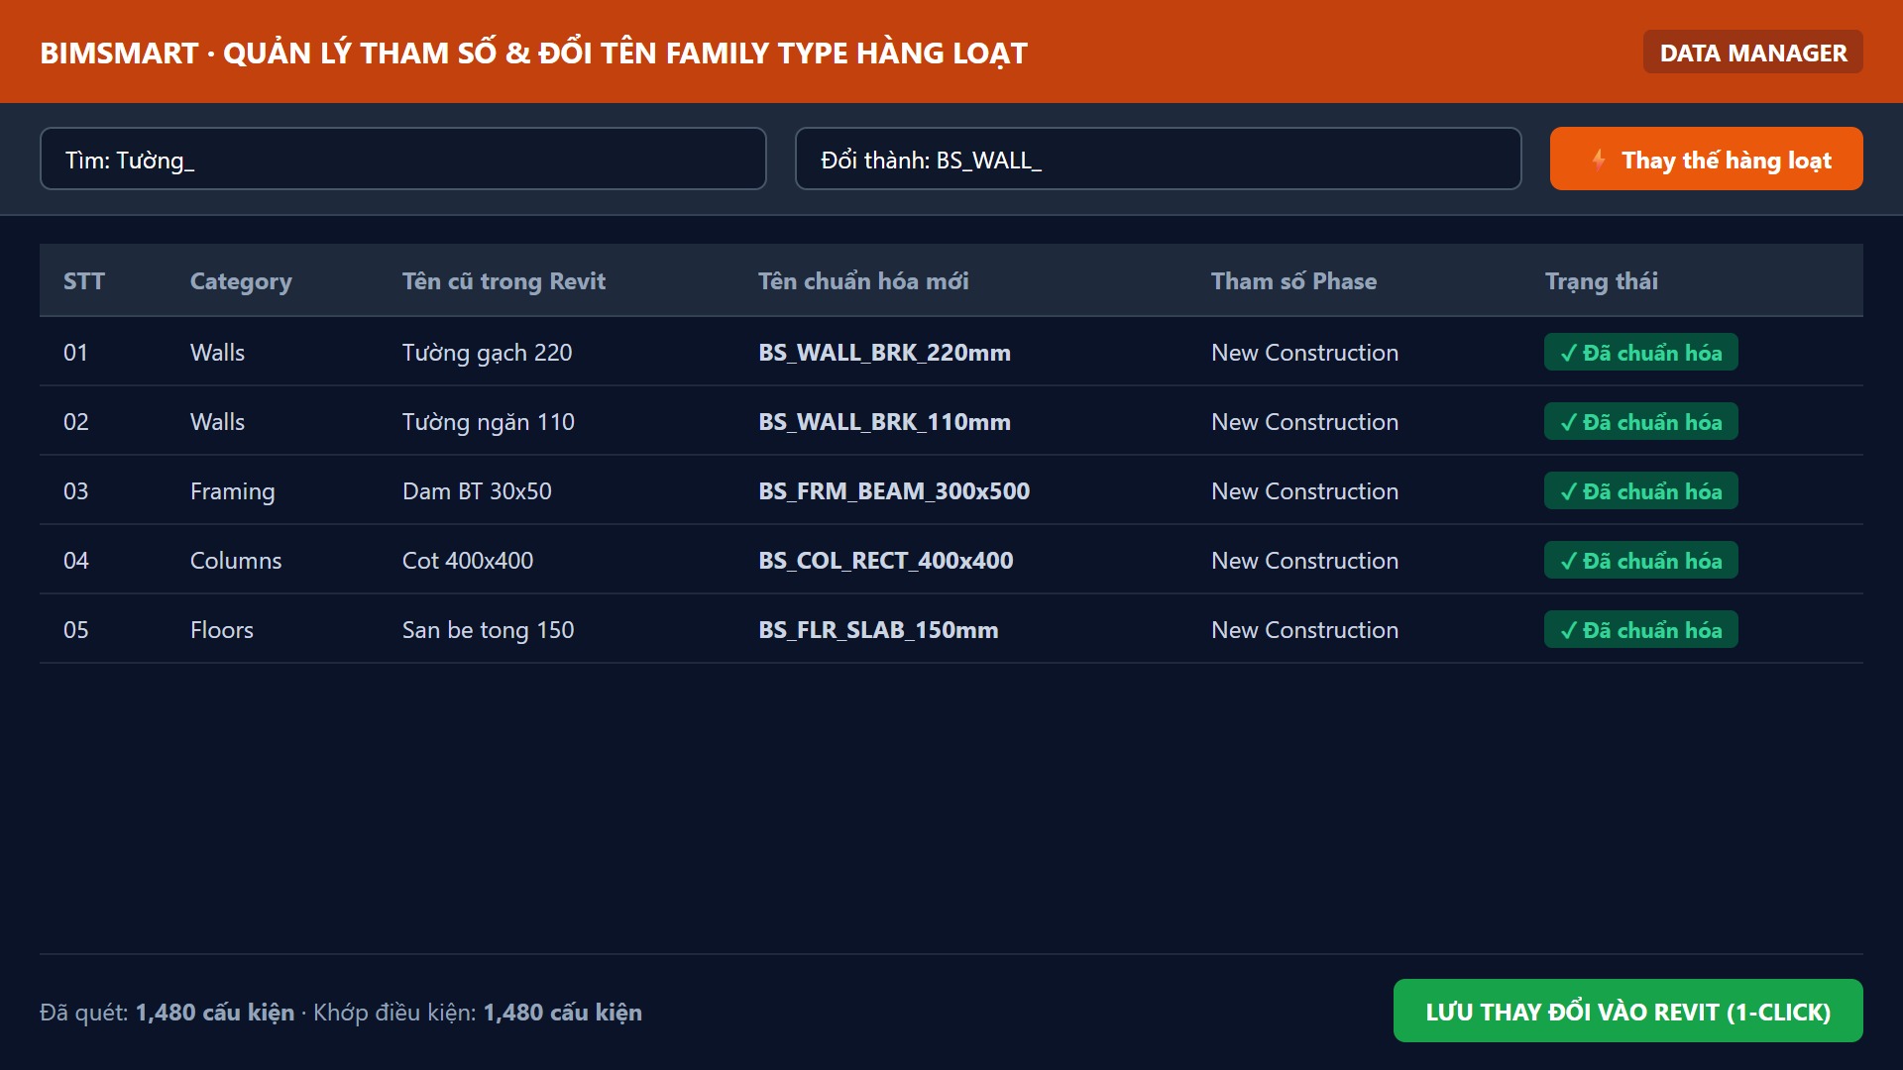The image size is (1903, 1070).
Task: Click the 'Tên cũ trong Revit' column header
Action: coord(504,281)
